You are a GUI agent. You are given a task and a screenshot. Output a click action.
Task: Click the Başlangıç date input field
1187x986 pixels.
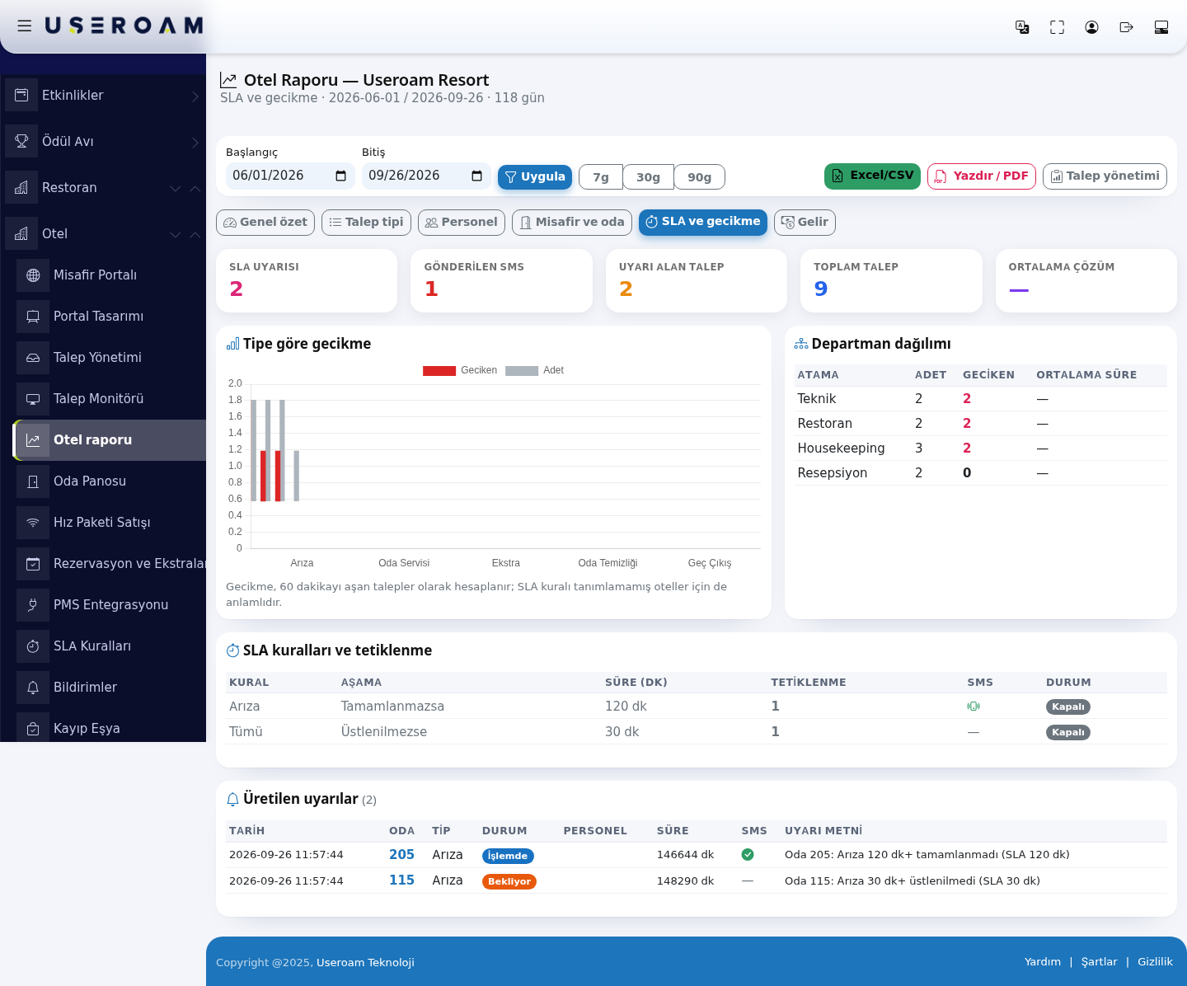point(290,176)
